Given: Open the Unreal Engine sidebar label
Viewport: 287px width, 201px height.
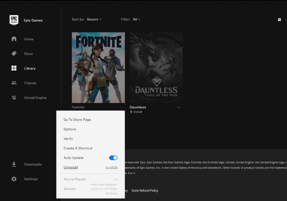Looking at the screenshot, I should tap(35, 98).
